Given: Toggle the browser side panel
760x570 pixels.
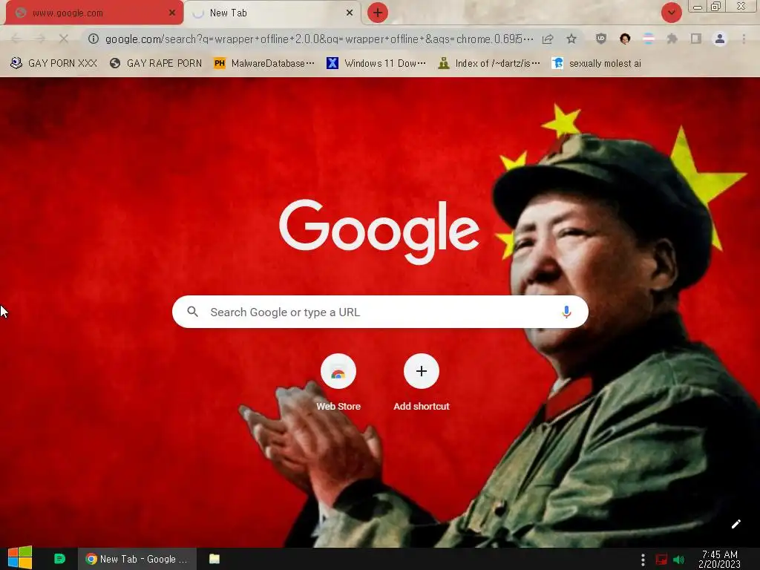Looking at the screenshot, I should [x=696, y=39].
